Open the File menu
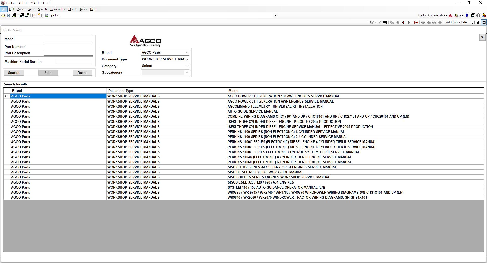Viewport: 487px width, 263px height. [x=4, y=9]
